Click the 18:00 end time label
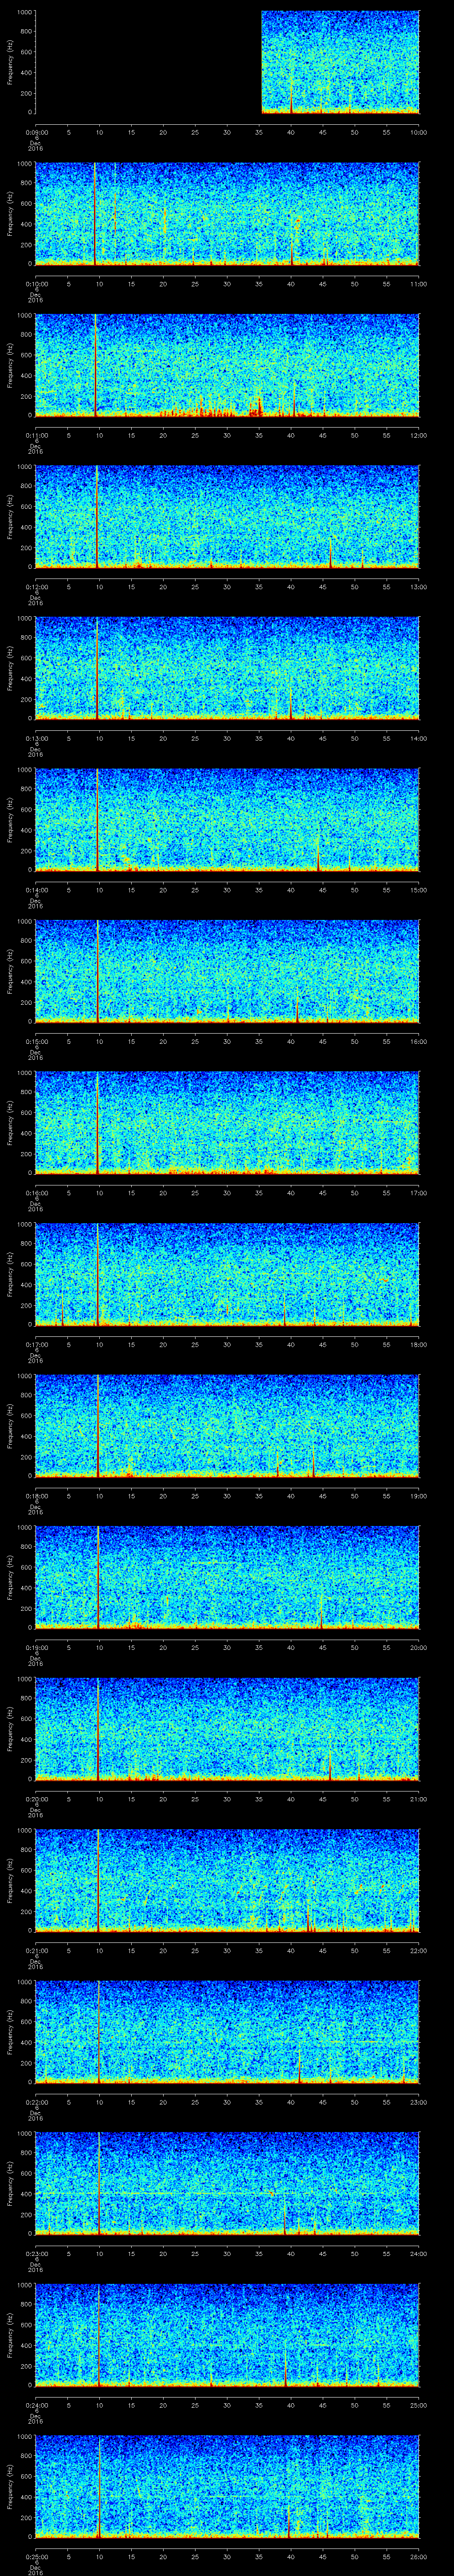Viewport: 454px width, 2576px height. [418, 1344]
